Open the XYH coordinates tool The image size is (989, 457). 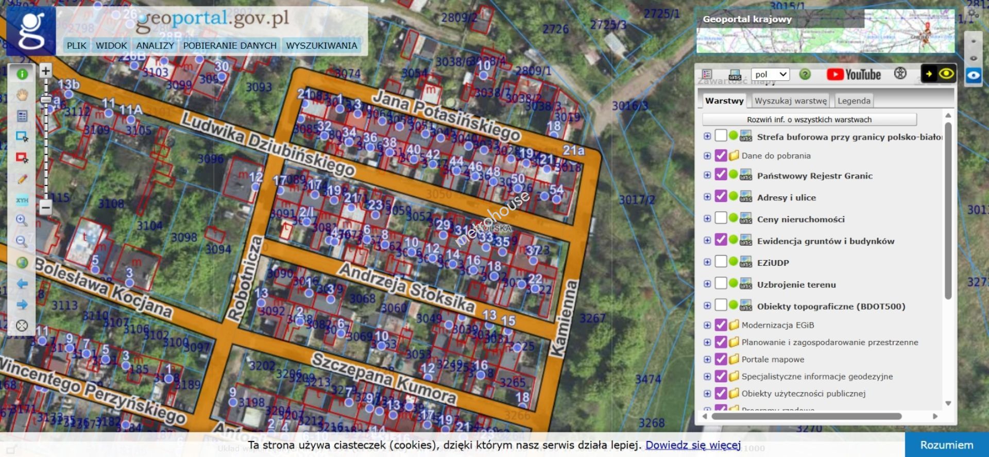point(22,200)
